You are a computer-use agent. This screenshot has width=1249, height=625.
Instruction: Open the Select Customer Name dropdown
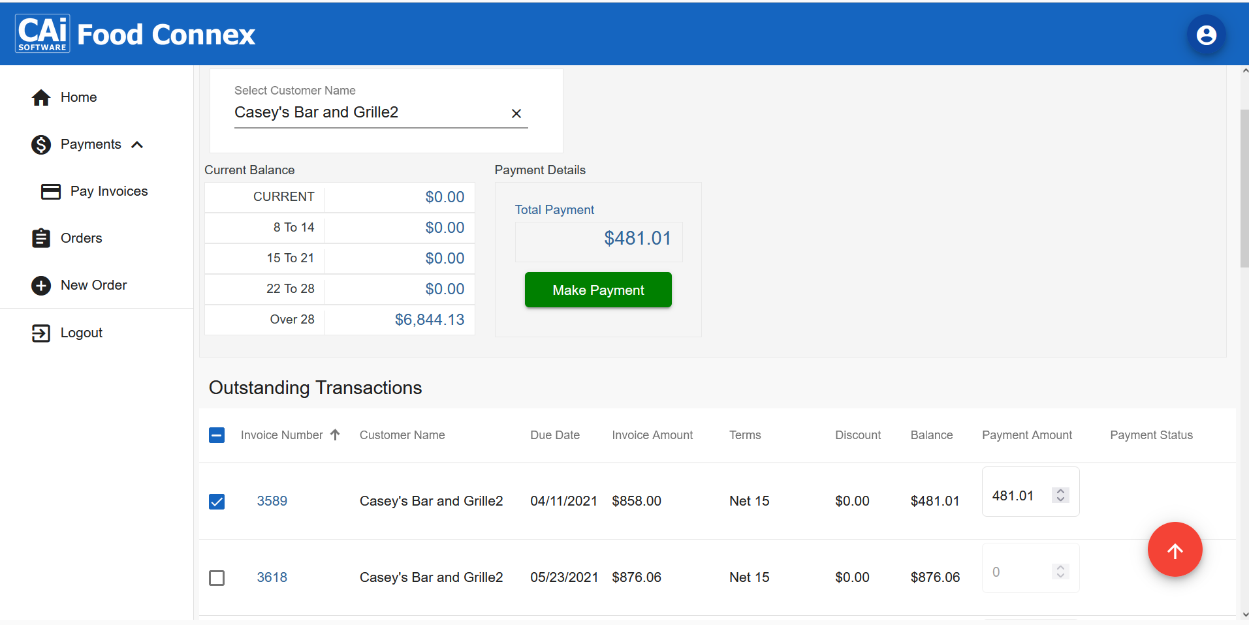click(369, 112)
